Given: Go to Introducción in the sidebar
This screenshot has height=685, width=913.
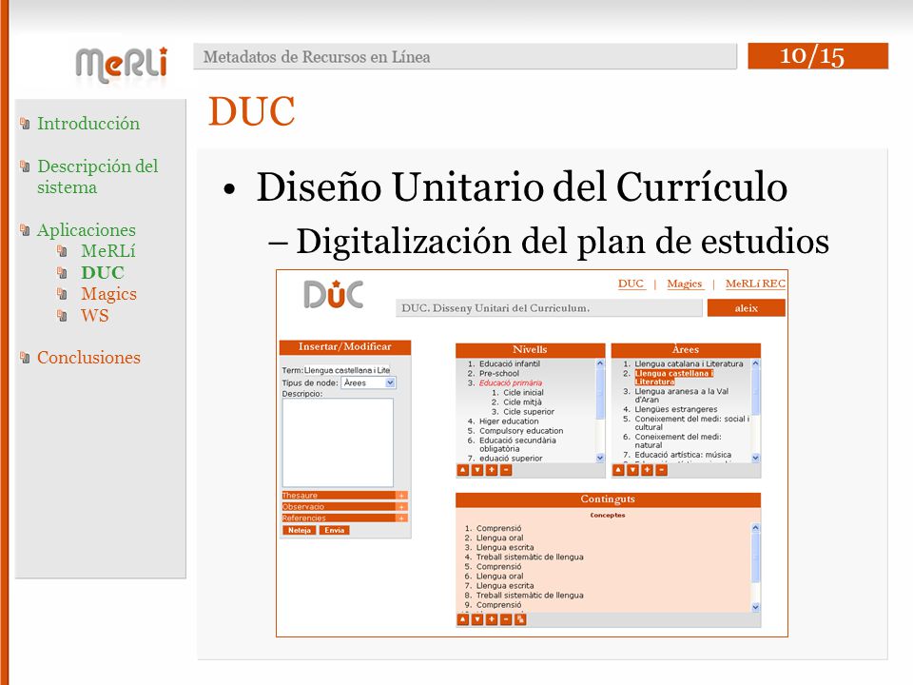Looking at the screenshot, I should click(x=88, y=124).
